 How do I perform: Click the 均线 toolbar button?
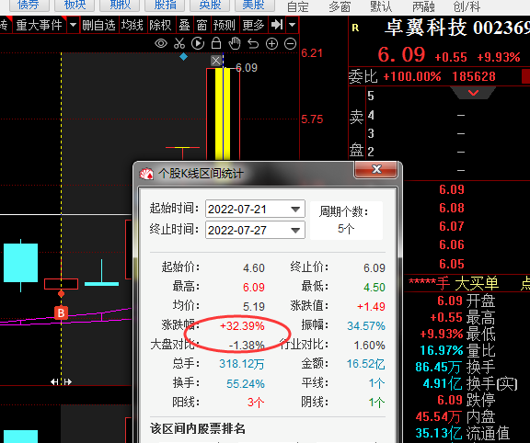pyautogui.click(x=132, y=25)
